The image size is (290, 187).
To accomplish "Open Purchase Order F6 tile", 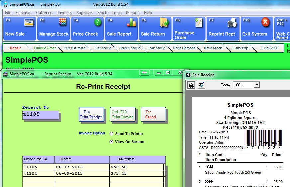I will [x=189, y=28].
